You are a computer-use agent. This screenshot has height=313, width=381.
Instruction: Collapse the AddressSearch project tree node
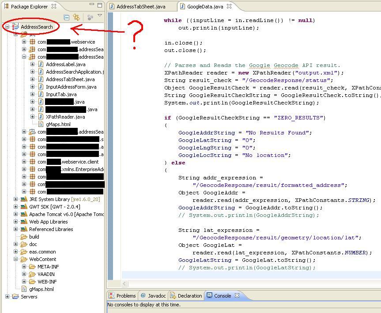(8, 27)
